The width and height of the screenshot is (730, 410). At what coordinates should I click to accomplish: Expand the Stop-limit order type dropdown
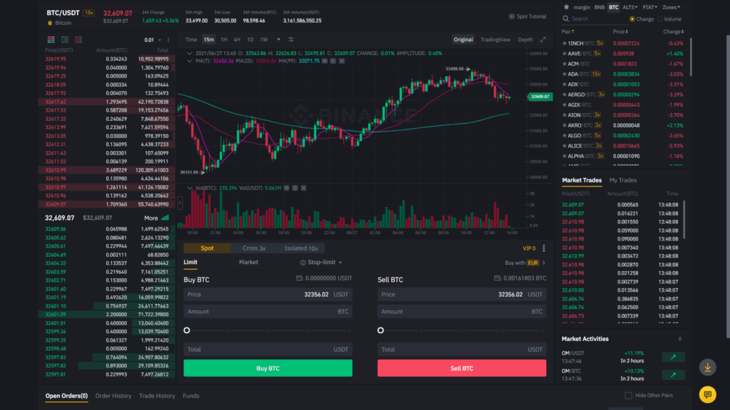tap(321, 262)
